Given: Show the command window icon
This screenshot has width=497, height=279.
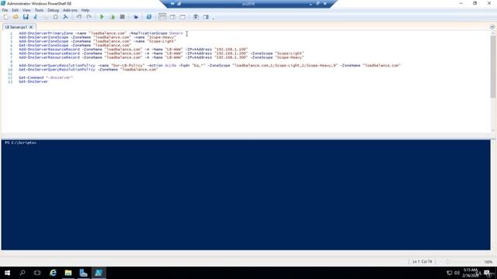Looking at the screenshot, I should pyautogui.click(x=196, y=17).
